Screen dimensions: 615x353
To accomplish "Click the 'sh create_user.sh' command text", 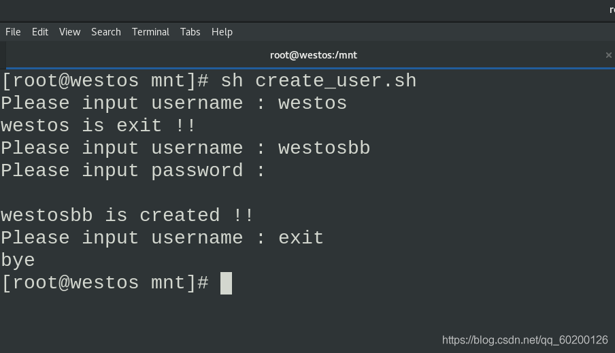I will [318, 81].
